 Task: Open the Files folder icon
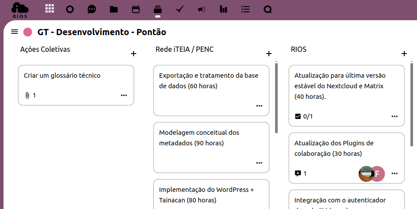(114, 9)
